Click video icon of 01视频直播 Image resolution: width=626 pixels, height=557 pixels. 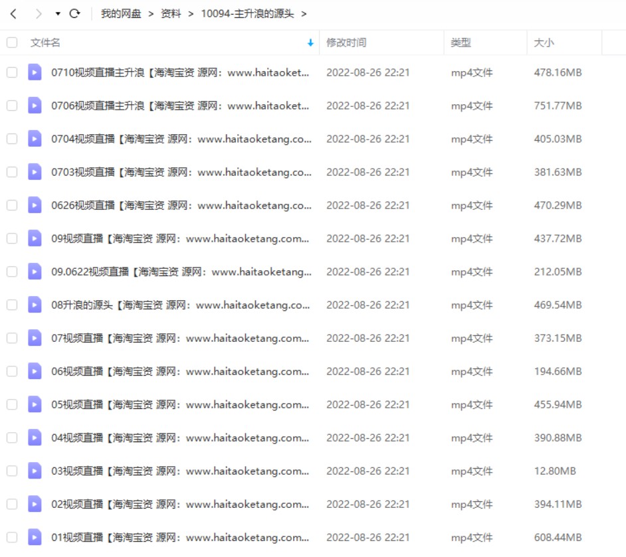pos(35,537)
